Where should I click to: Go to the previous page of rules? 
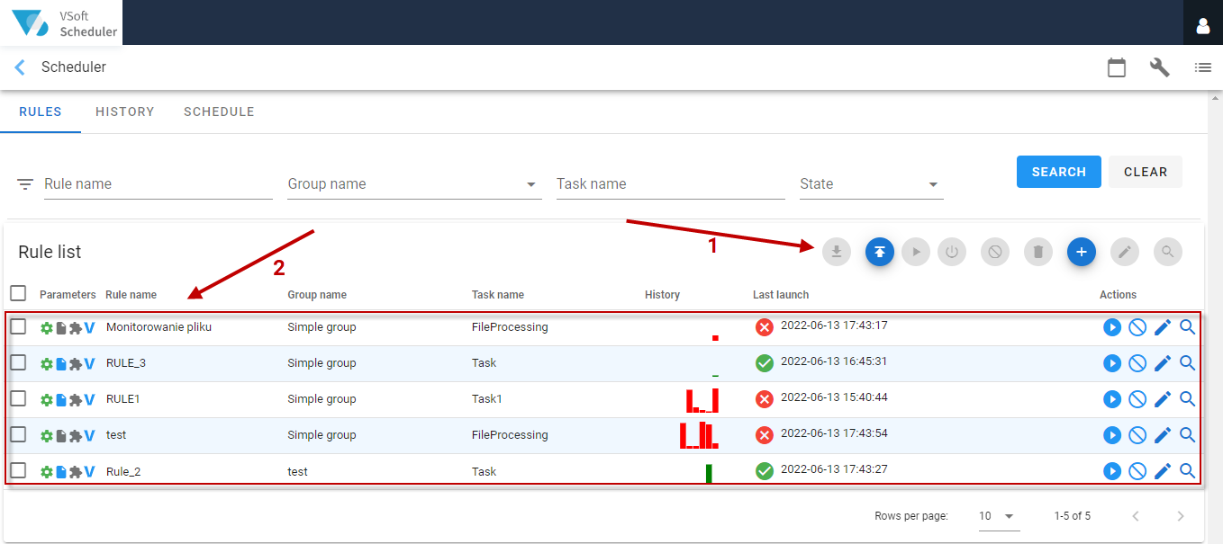point(1136,516)
